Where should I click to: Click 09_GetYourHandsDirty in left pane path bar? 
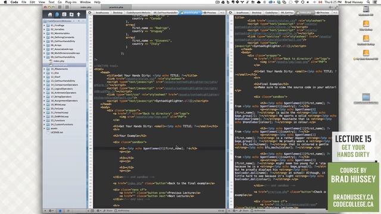(x=165, y=12)
